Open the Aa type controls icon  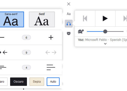pos(69,14)
